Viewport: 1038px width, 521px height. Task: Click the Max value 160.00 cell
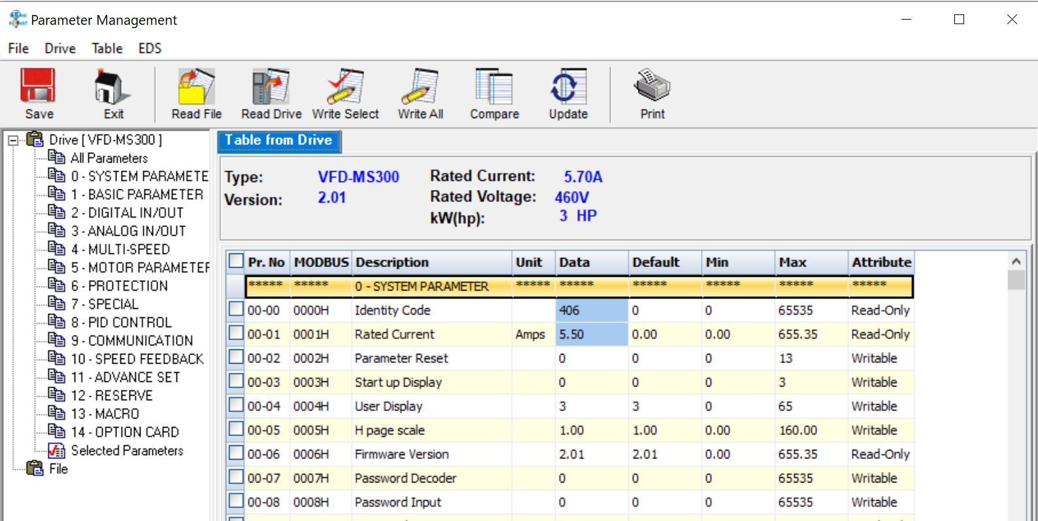coord(811,430)
